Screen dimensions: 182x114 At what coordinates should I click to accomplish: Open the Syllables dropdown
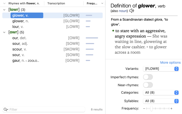click(x=161, y=101)
